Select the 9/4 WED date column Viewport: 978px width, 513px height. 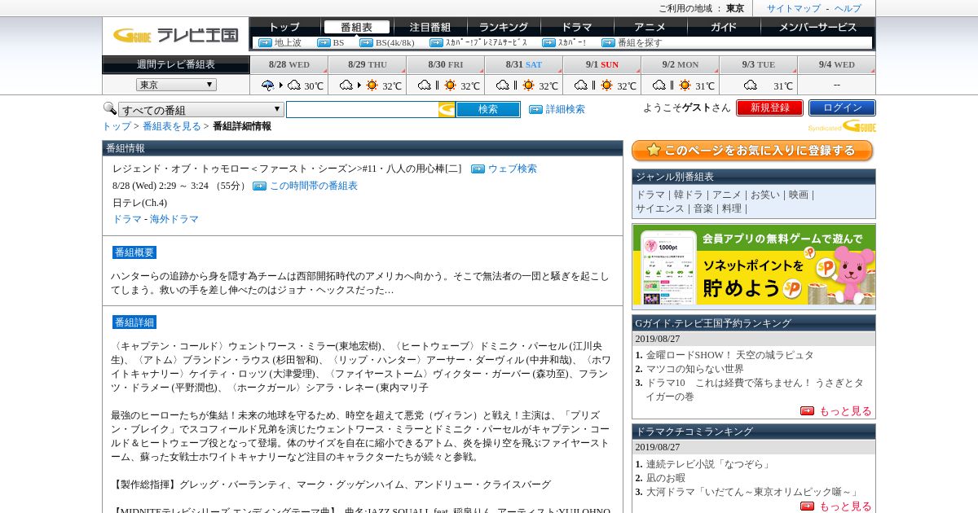pos(836,64)
